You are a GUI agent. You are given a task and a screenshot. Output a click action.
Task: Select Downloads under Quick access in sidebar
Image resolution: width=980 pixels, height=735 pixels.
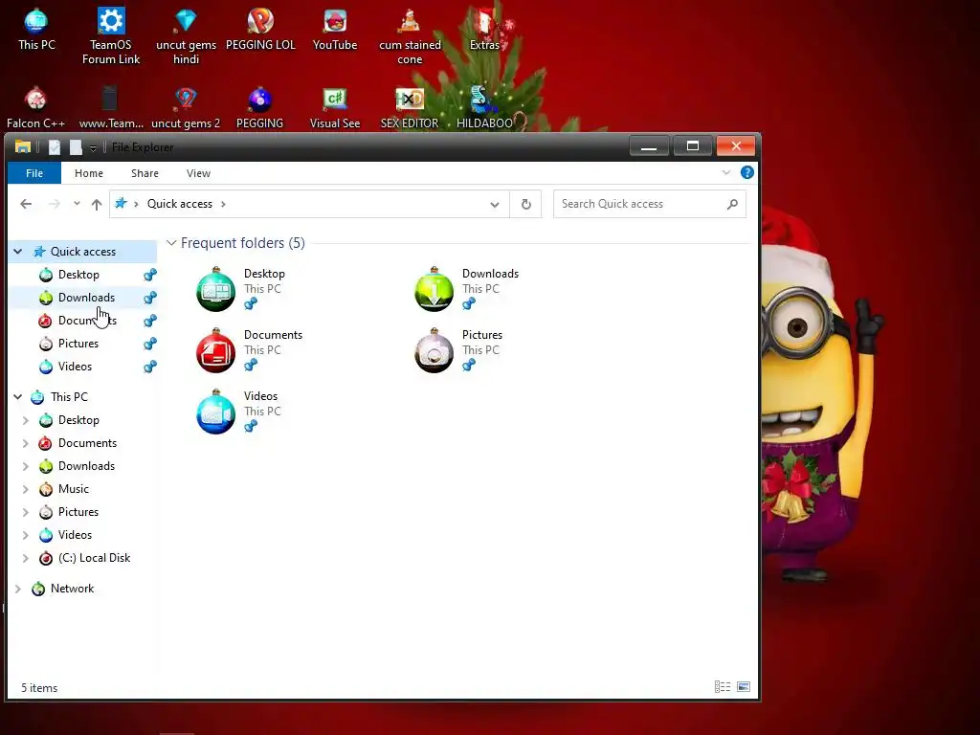pos(86,298)
